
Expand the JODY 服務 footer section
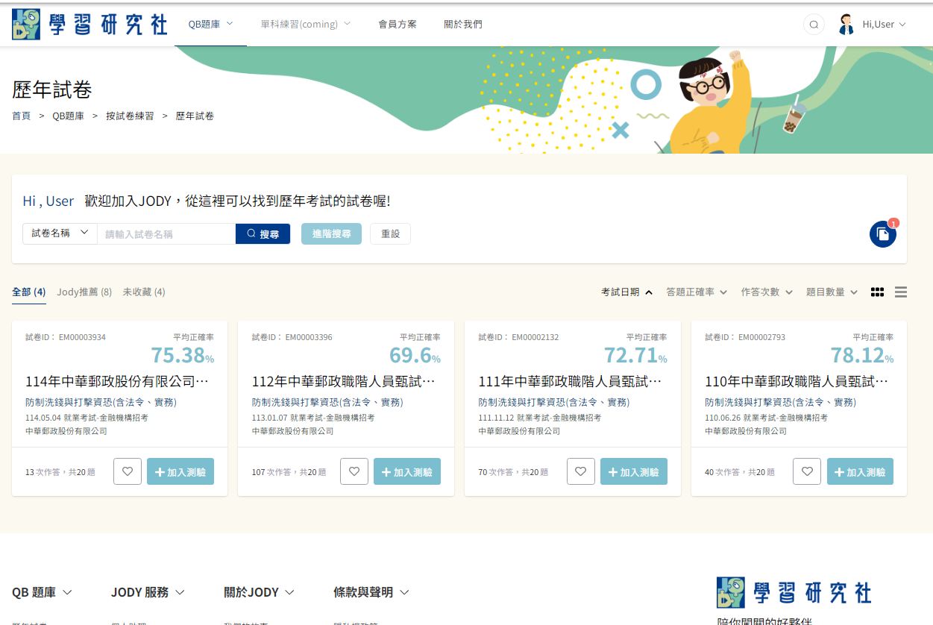pyautogui.click(x=148, y=592)
